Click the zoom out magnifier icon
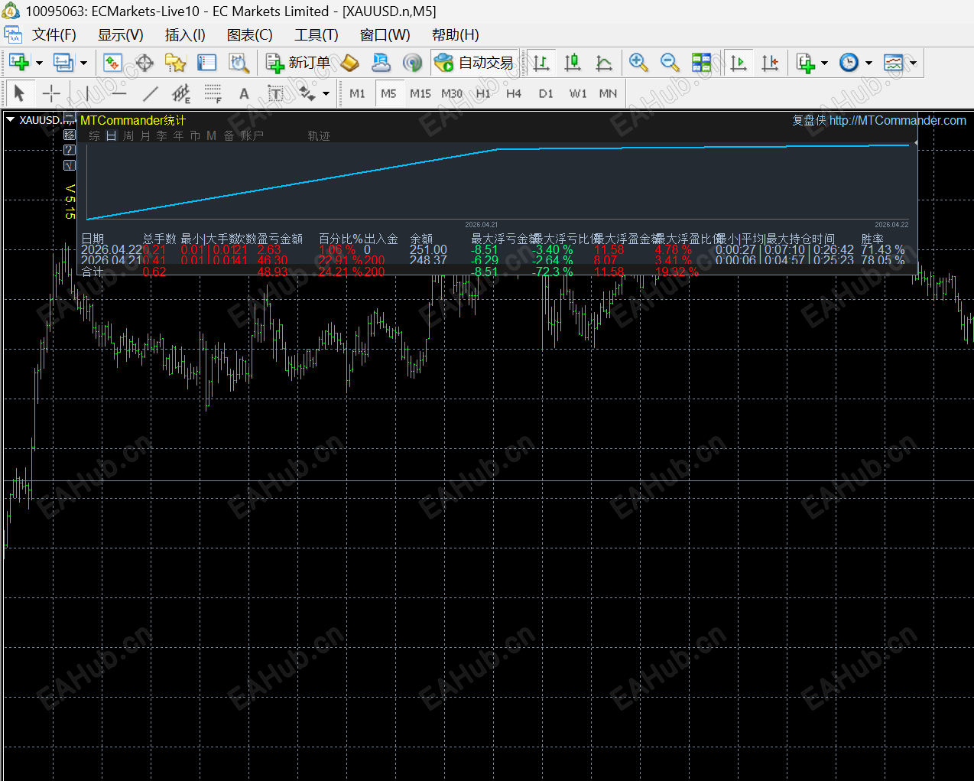974x781 pixels. coord(670,63)
